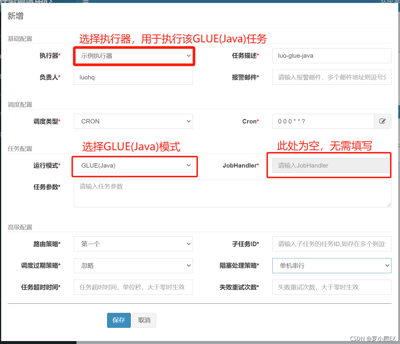Click the 调度配置 section heading
Screen dimensions: 400x344
tap(20, 104)
